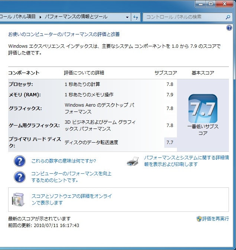This screenshot has width=236, height=250.
Task: Click the address bar refresh arrows icon
Action: tap(136, 17)
